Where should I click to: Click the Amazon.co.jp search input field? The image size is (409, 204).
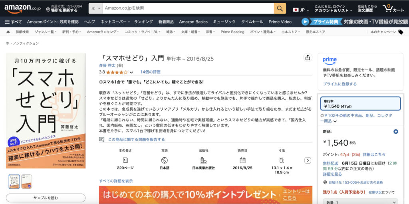188,8
